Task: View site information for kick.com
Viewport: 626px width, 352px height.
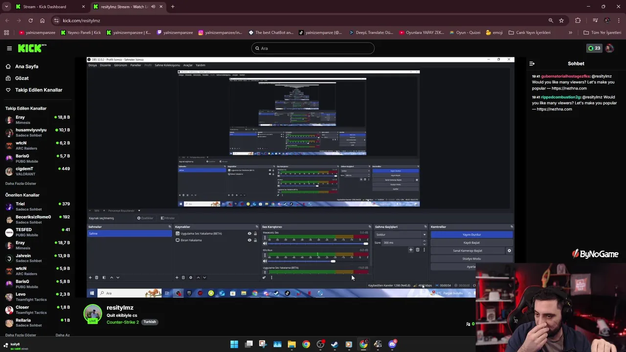Action: tap(56, 21)
